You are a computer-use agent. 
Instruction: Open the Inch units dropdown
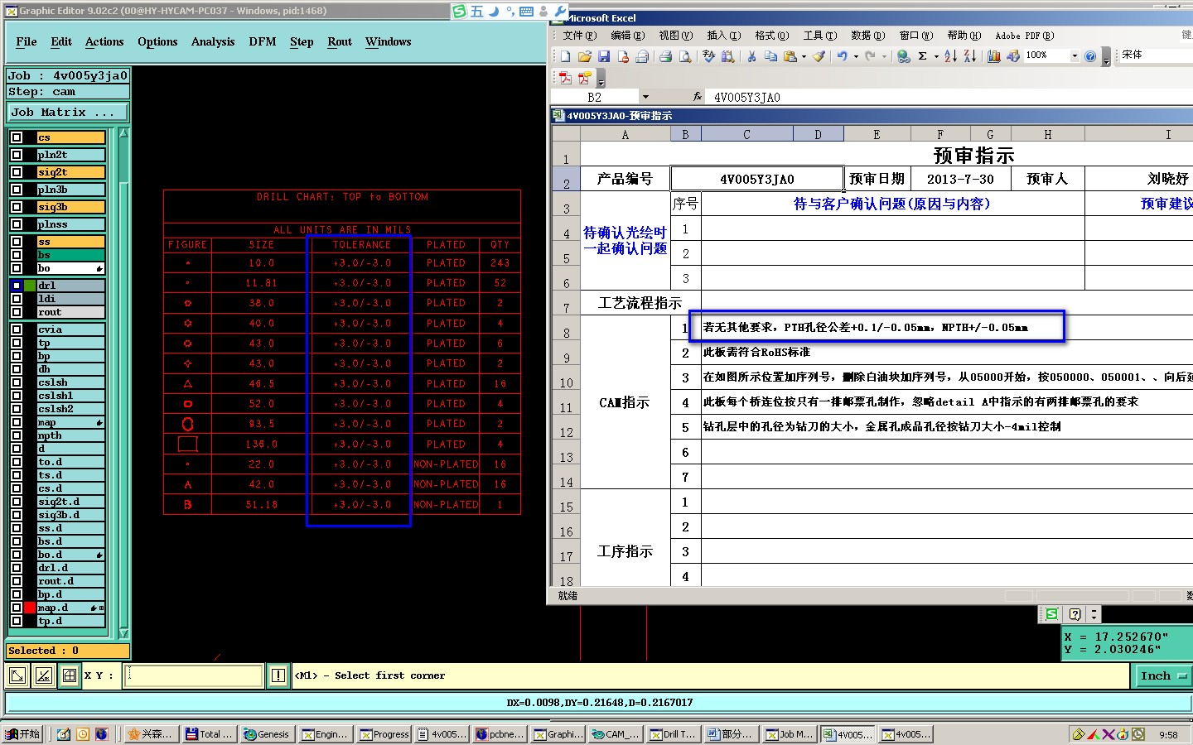click(x=1162, y=676)
